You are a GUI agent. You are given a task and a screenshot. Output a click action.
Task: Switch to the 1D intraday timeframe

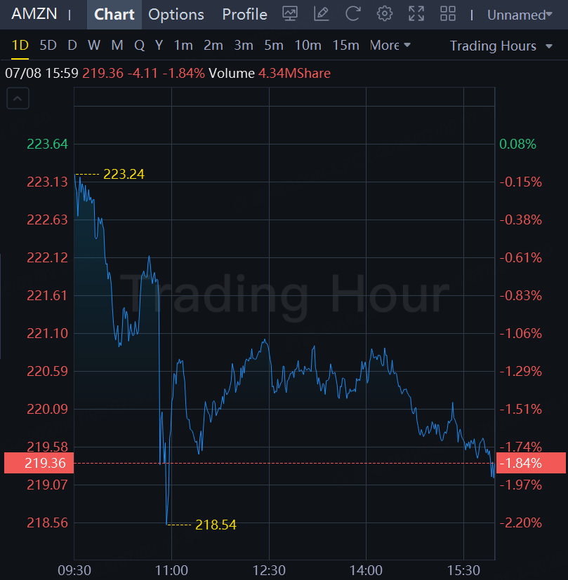tap(20, 46)
